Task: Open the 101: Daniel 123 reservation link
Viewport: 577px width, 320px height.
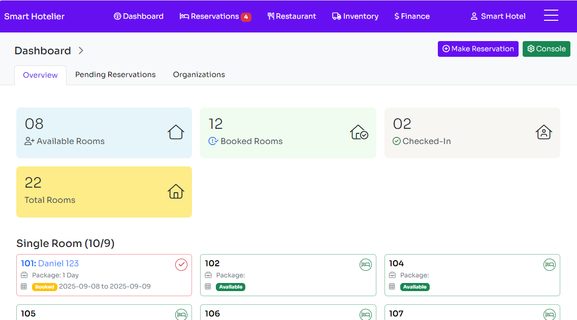Action: [50, 263]
